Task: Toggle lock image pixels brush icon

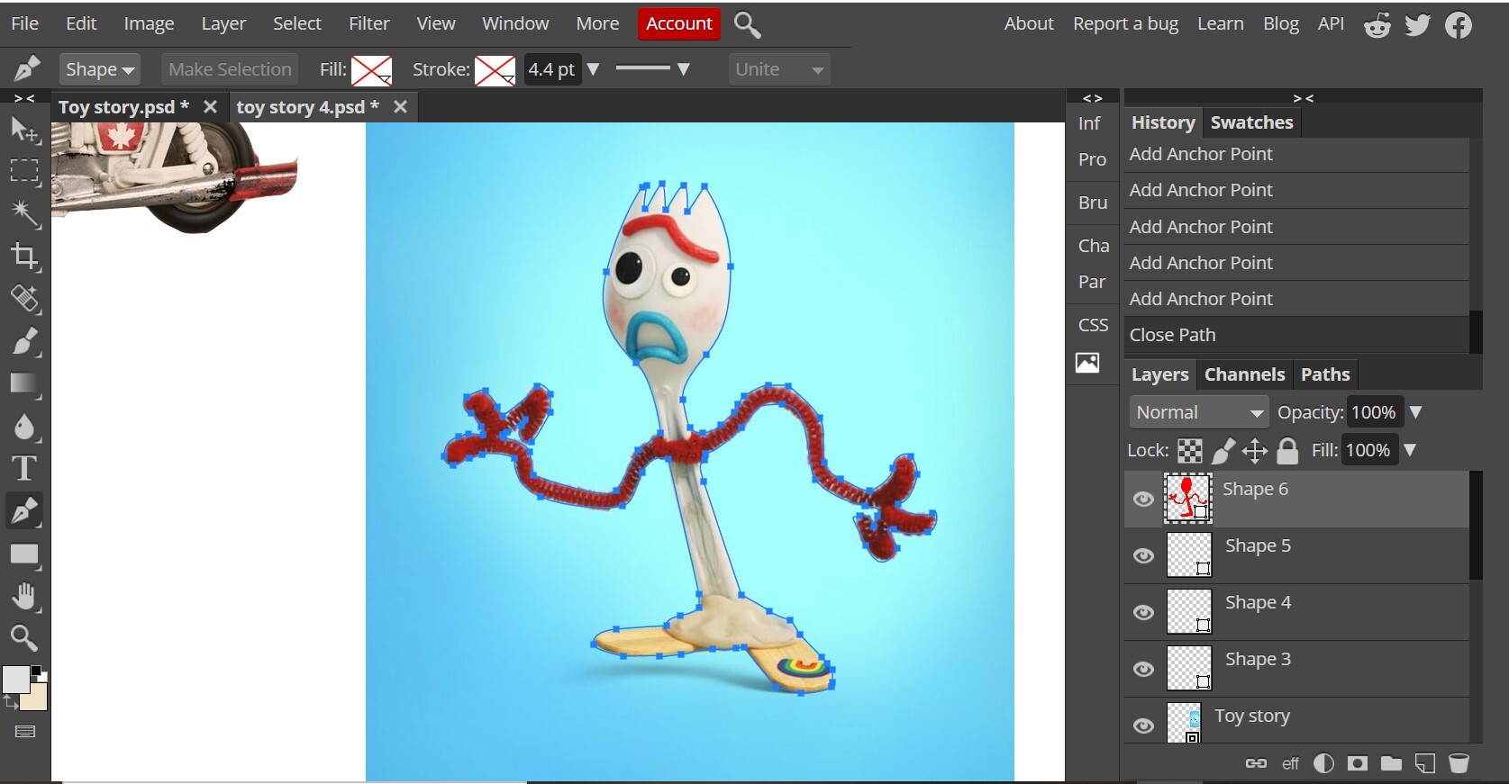Action: [x=1223, y=450]
